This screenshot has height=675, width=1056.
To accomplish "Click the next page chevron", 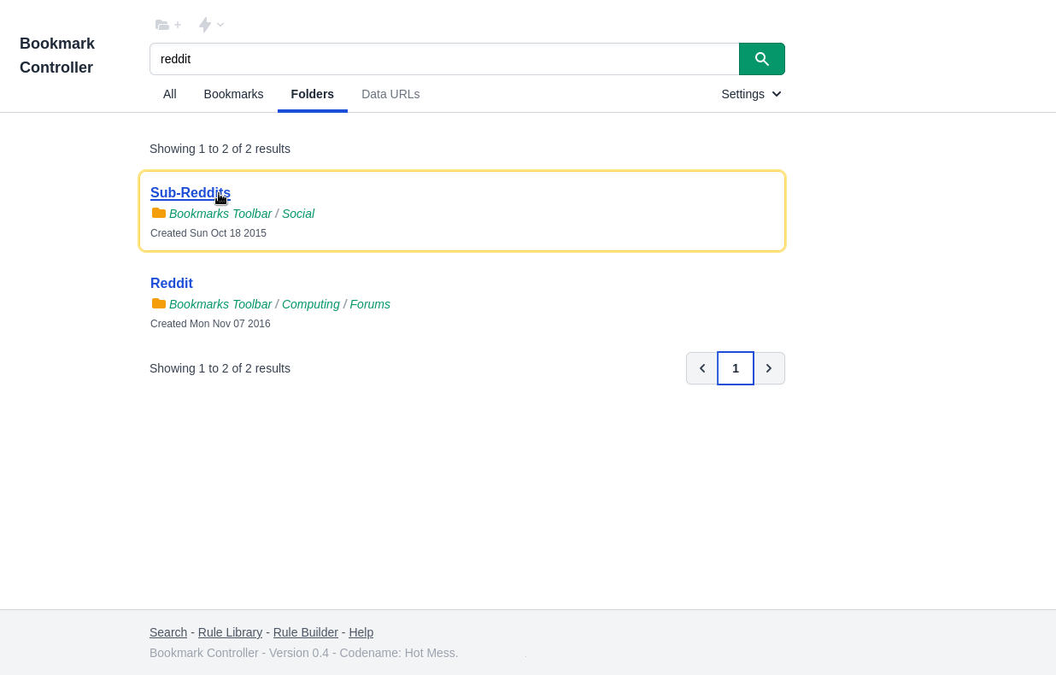I will 769,368.
